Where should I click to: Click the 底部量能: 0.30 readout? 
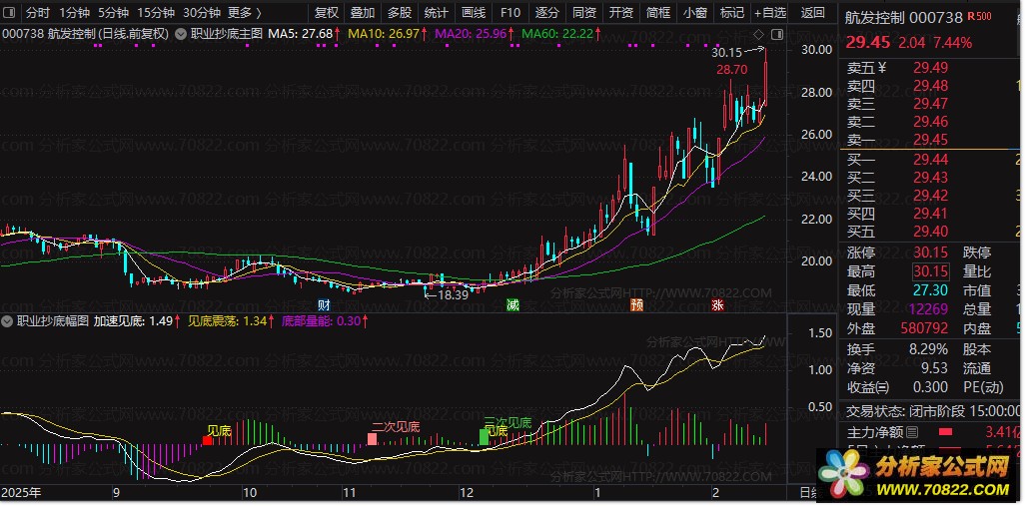[x=325, y=321]
